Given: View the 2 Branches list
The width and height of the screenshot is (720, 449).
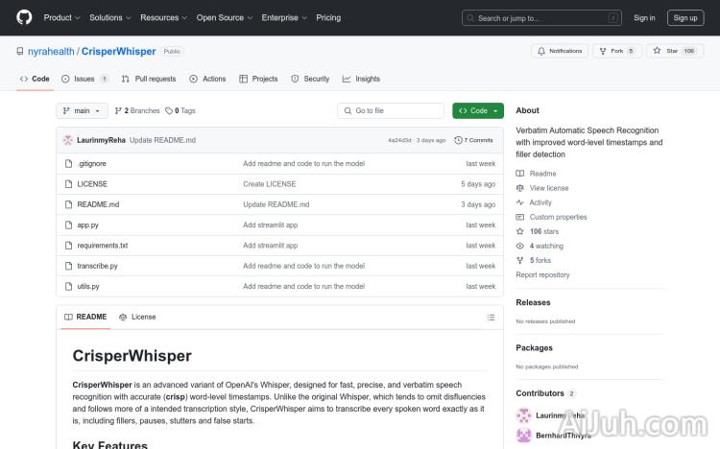Looking at the screenshot, I should [137, 111].
